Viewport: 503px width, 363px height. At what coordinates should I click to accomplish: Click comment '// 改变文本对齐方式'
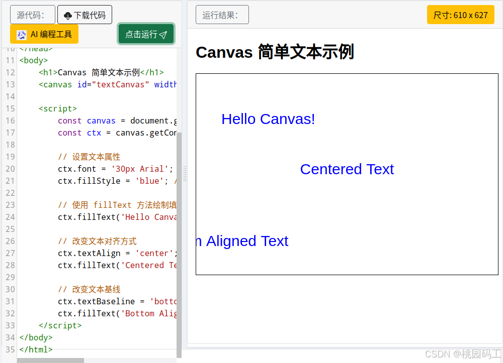click(97, 241)
